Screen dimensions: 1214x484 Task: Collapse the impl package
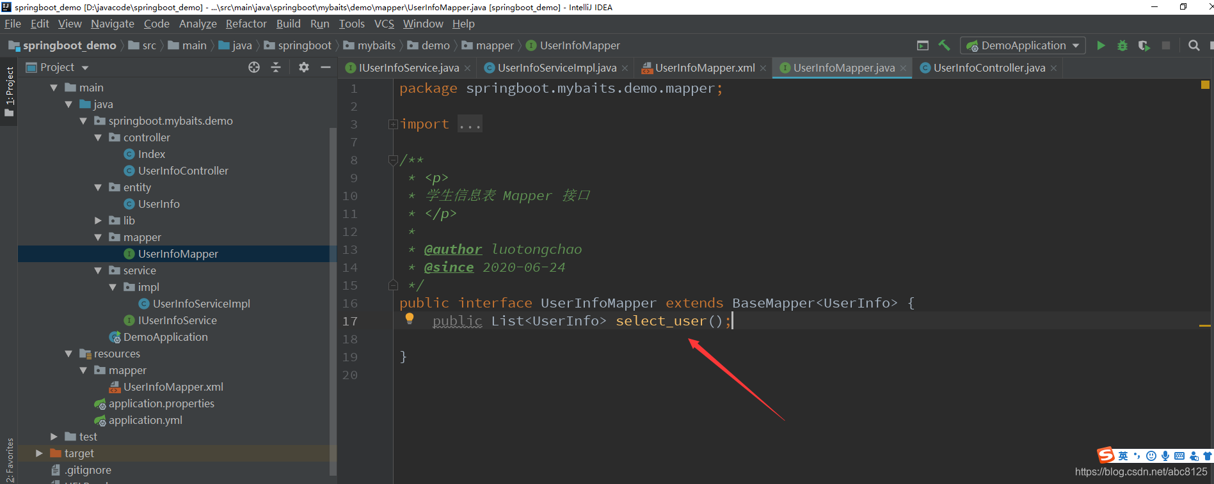(113, 287)
